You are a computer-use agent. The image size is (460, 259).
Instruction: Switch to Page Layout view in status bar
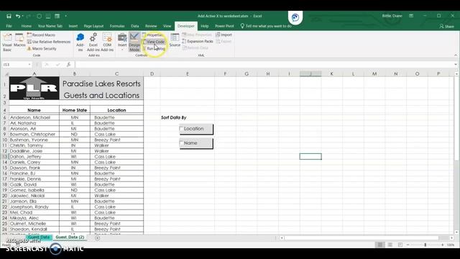(x=390, y=245)
